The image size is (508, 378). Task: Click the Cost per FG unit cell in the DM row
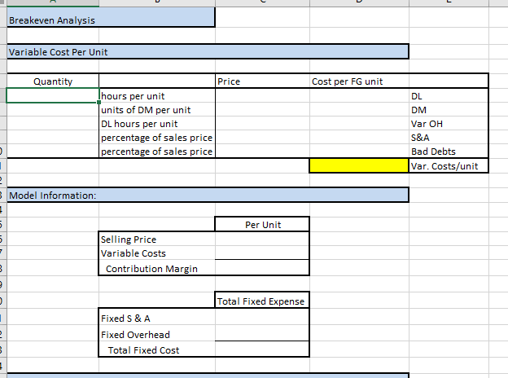click(x=359, y=110)
